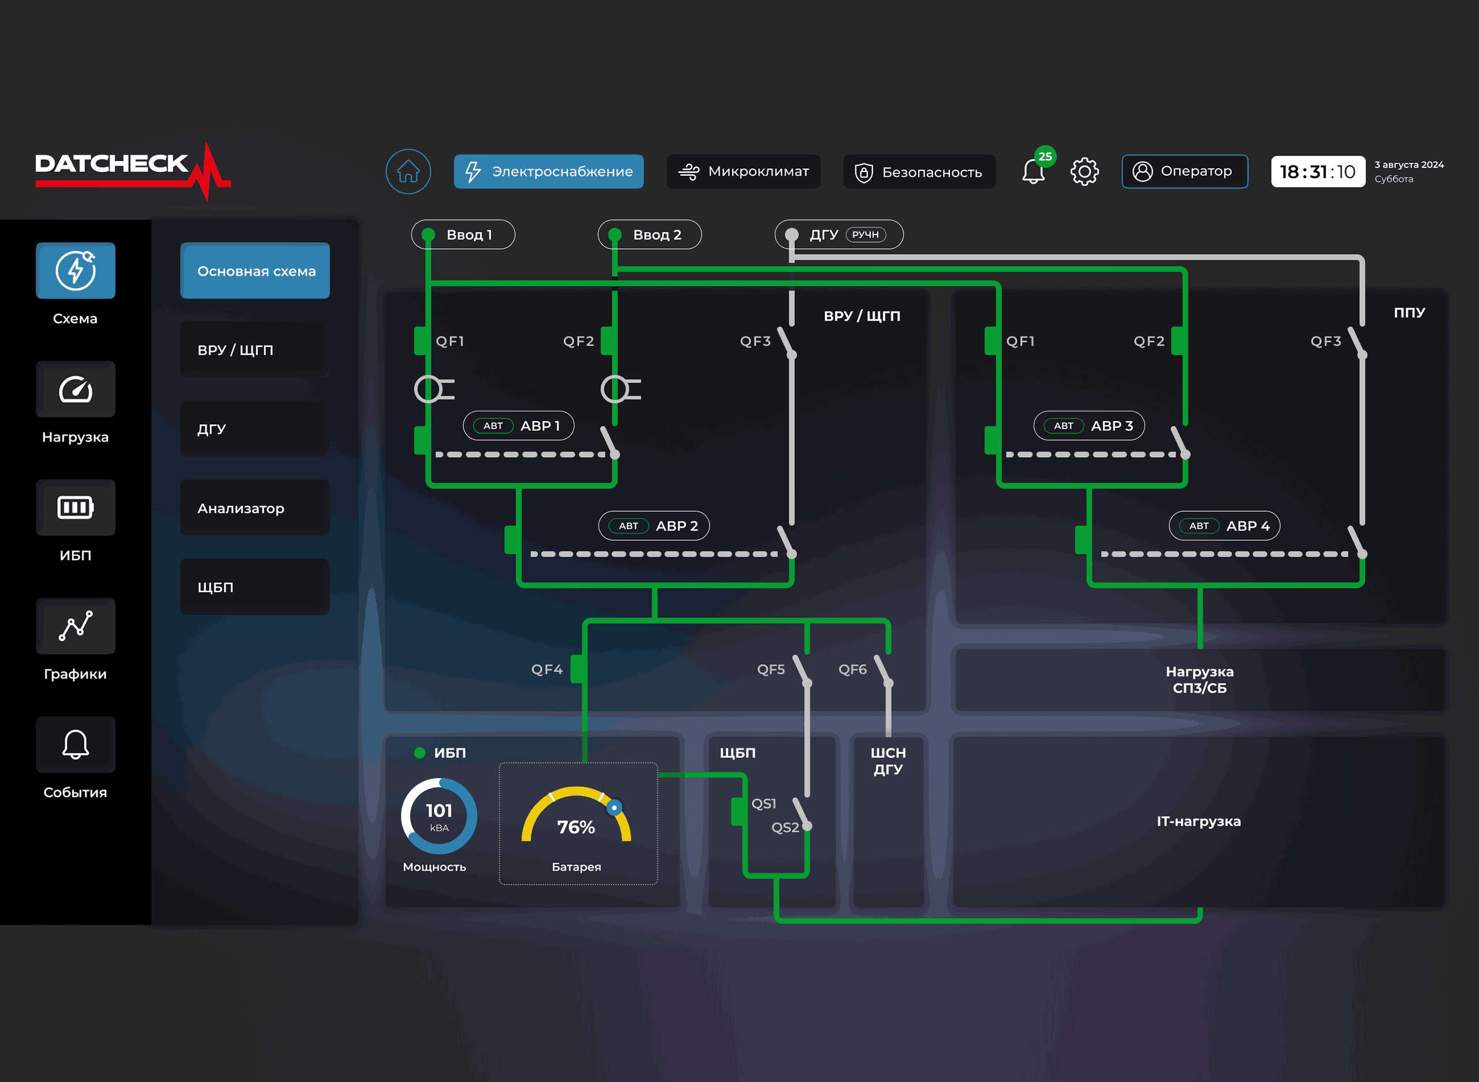Switch to the Микроклимат tab
This screenshot has width=1479, height=1082.
[x=744, y=172]
